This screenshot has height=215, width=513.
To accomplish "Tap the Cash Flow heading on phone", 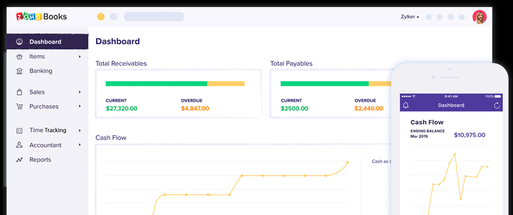I will 427,122.
